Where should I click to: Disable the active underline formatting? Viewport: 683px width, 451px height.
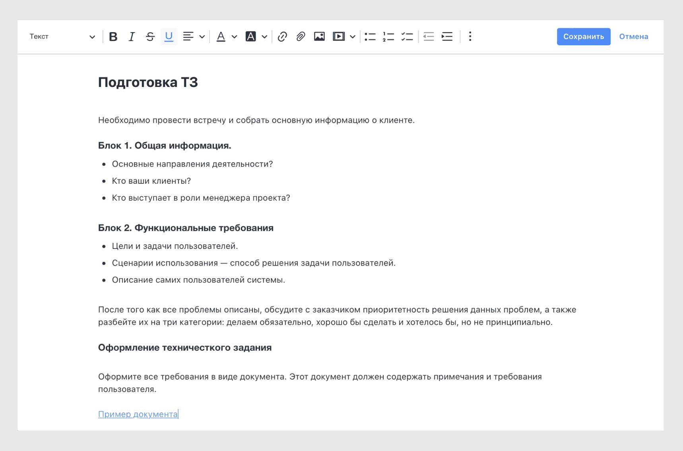[x=169, y=37]
